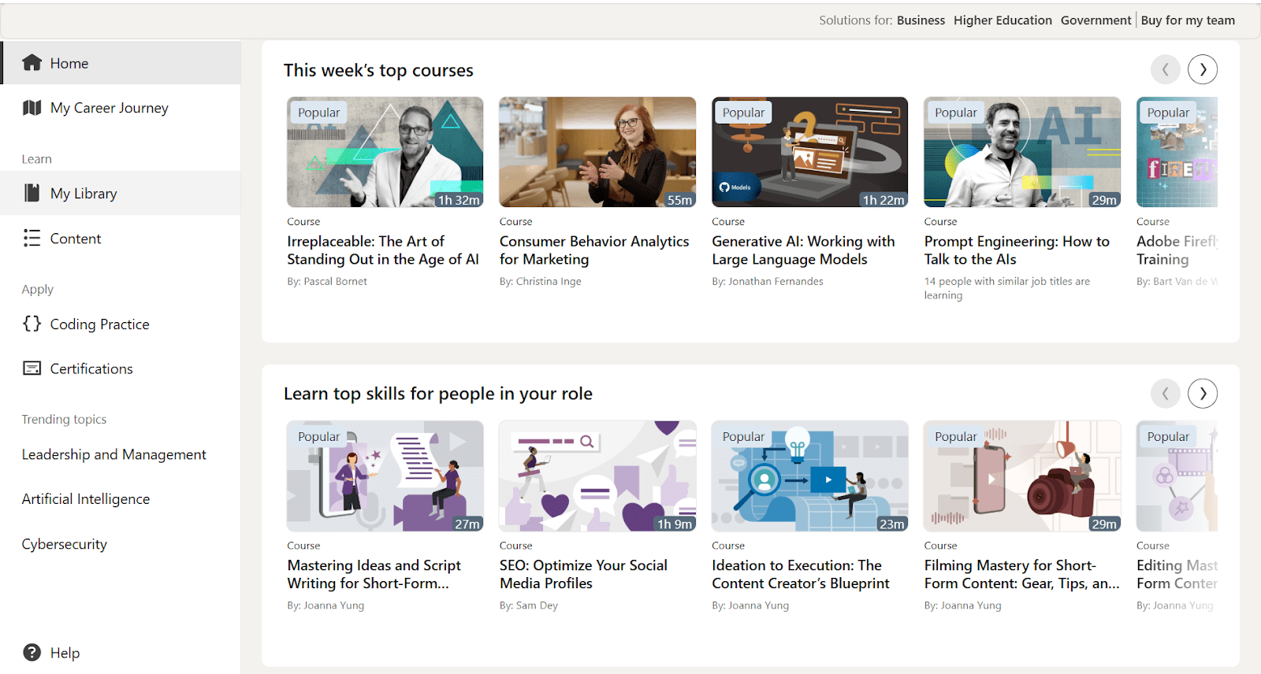Click the Coding Practice braces icon

(x=32, y=324)
